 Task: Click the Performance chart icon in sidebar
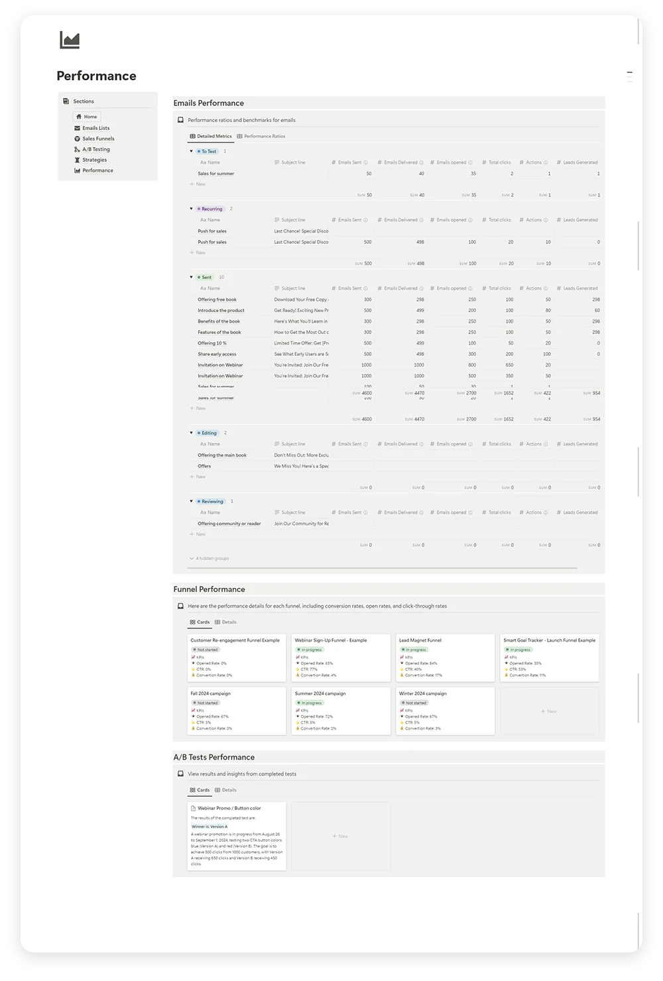click(78, 170)
